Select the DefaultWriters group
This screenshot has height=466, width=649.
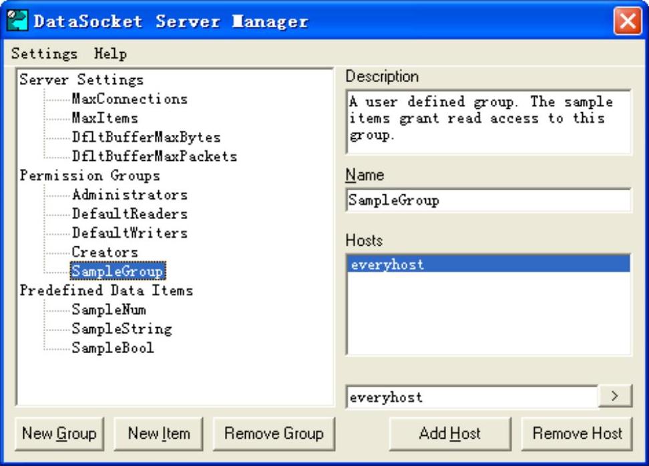130,232
